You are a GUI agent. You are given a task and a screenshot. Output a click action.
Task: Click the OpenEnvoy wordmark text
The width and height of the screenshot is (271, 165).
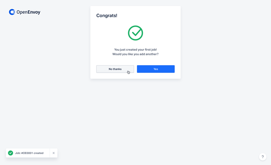28,12
